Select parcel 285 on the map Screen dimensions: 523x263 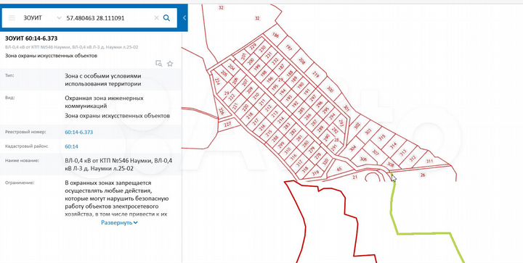tap(301, 110)
